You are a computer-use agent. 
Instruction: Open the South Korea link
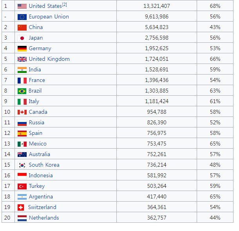(44, 165)
